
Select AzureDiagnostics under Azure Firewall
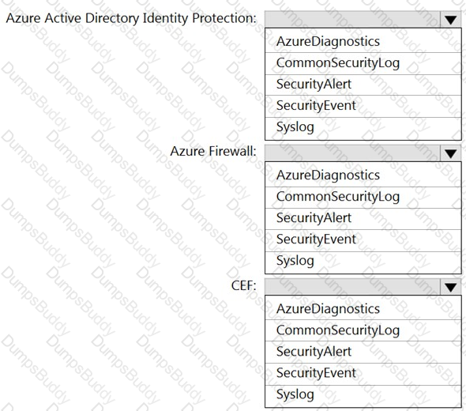tap(363, 175)
